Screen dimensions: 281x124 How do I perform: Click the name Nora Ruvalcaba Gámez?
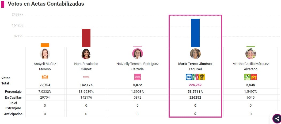[x=86, y=66]
